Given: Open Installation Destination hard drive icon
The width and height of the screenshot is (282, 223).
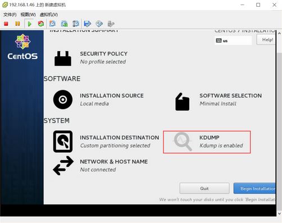Looking at the screenshot, I should (x=63, y=142).
